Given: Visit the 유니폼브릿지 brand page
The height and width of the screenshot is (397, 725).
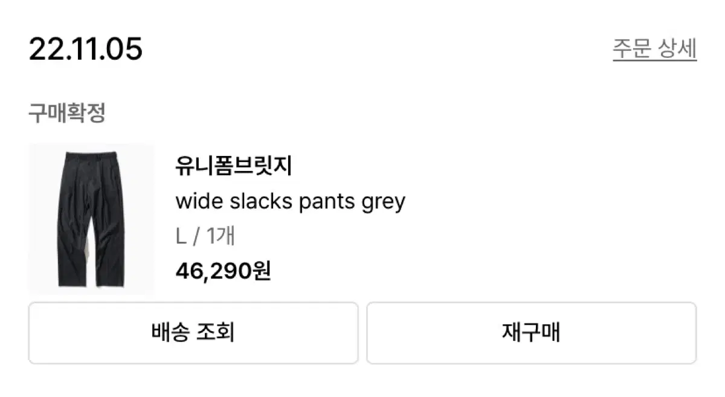Looking at the screenshot, I should (234, 166).
